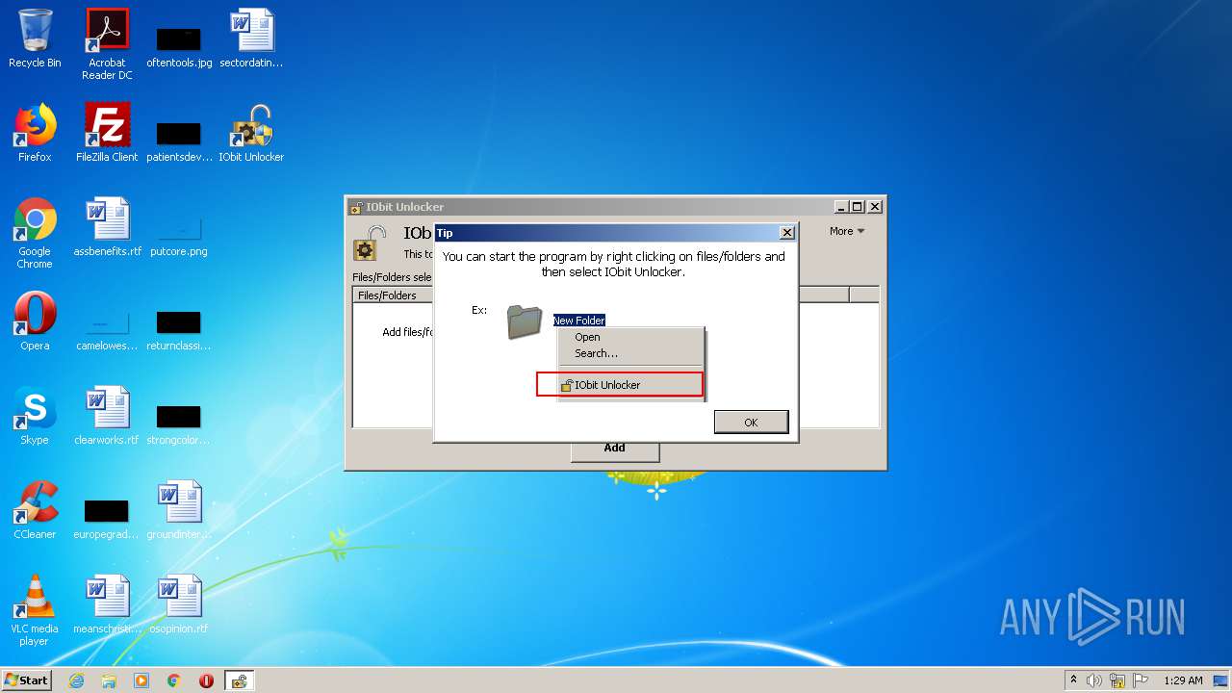
Task: Select the europegrad file icon
Action: pos(107,516)
